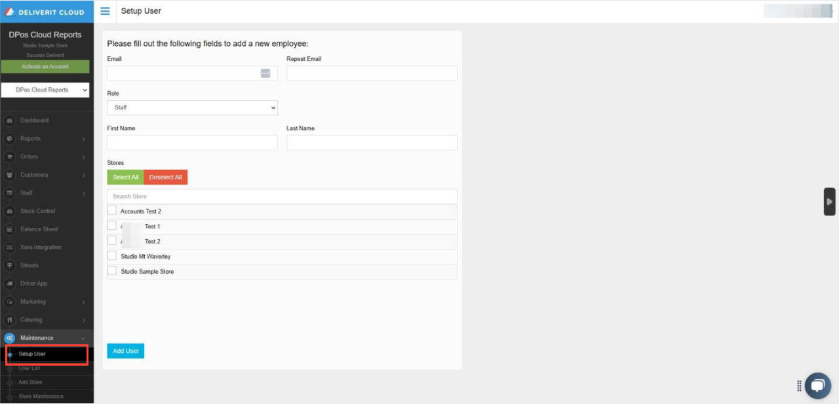The image size is (839, 404).
Task: Open the Role dropdown showing Staff
Action: [x=192, y=107]
